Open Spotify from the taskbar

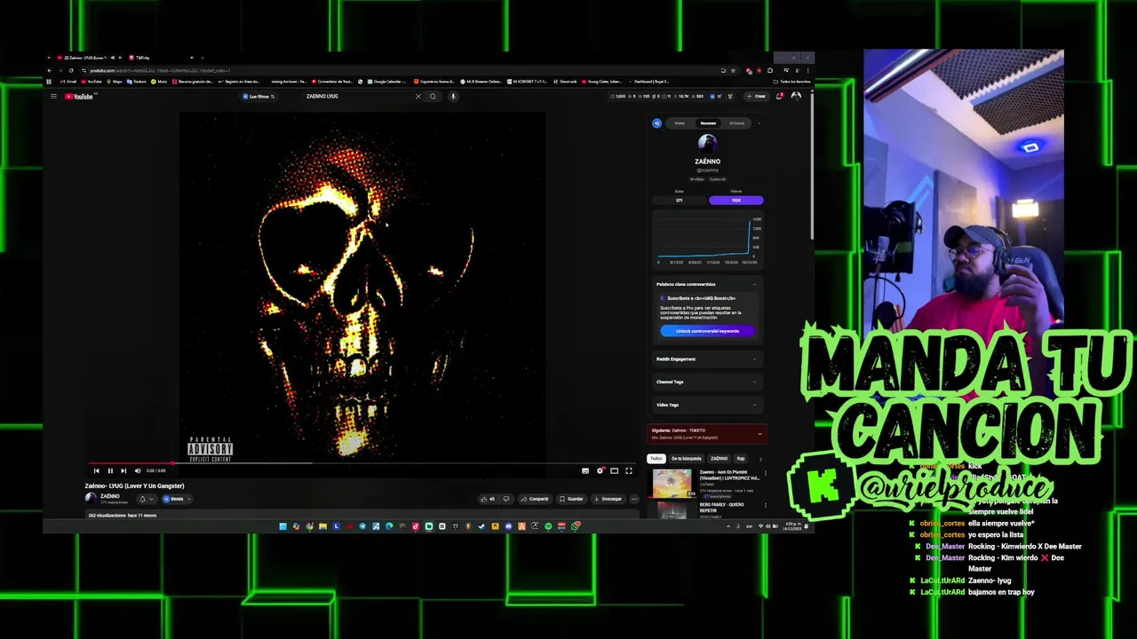548,526
